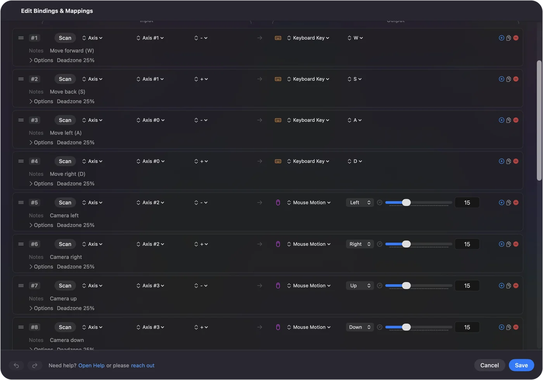Click the speed value field in binding #8
Screen dimensions: 543x380
point(467,327)
